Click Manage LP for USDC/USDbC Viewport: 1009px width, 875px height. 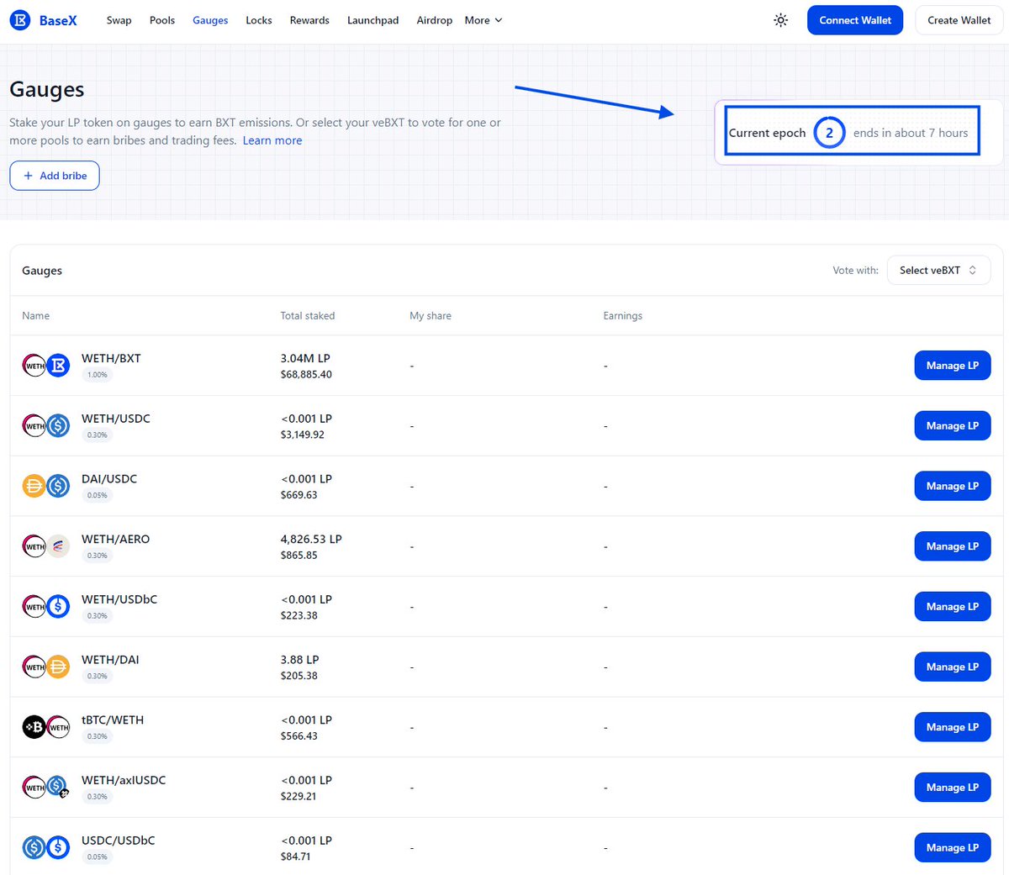953,847
